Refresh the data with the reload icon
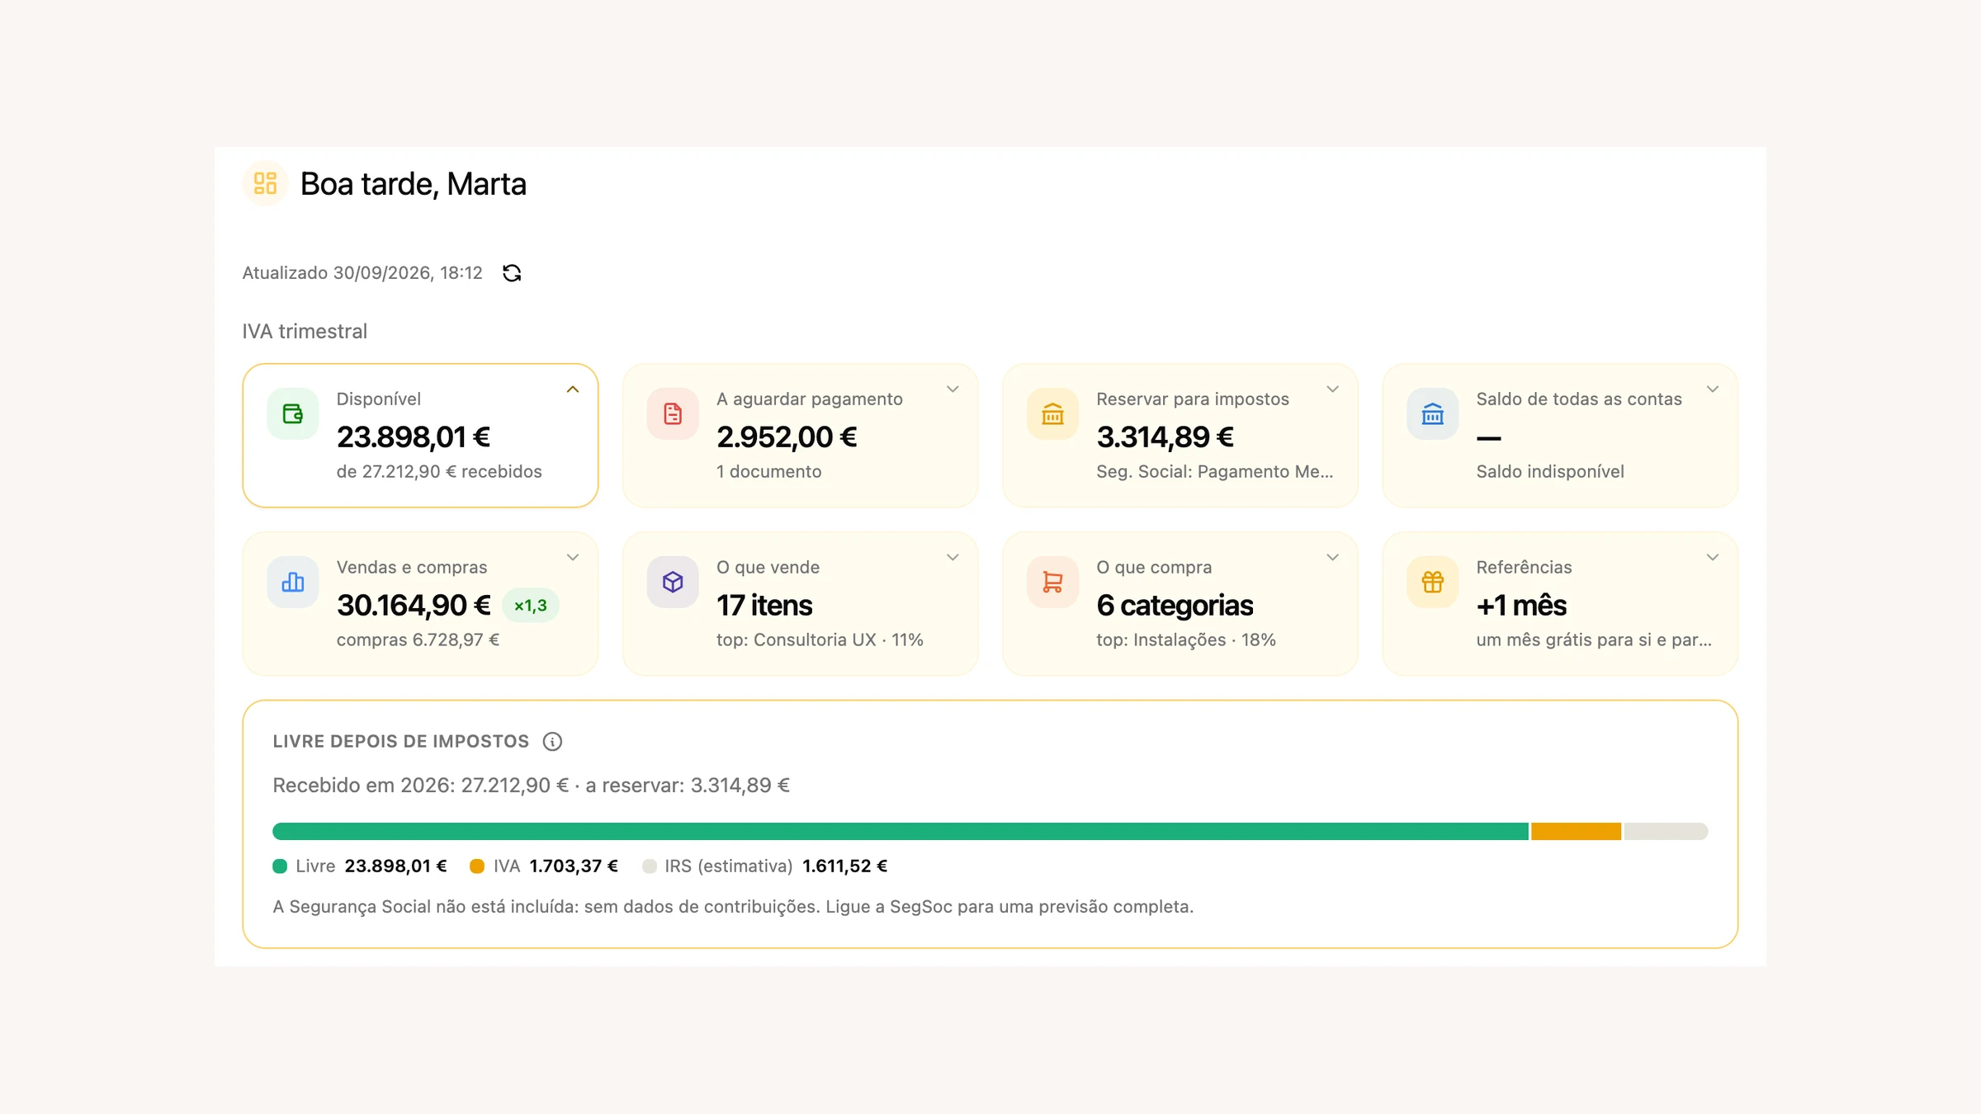 512,273
